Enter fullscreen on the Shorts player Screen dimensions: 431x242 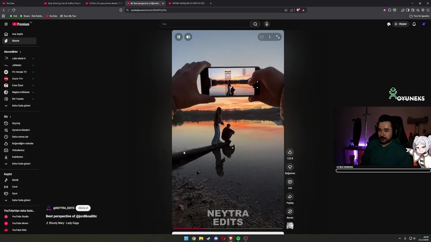(x=278, y=37)
